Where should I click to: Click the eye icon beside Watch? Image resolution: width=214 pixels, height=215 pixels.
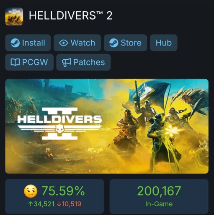(x=64, y=43)
